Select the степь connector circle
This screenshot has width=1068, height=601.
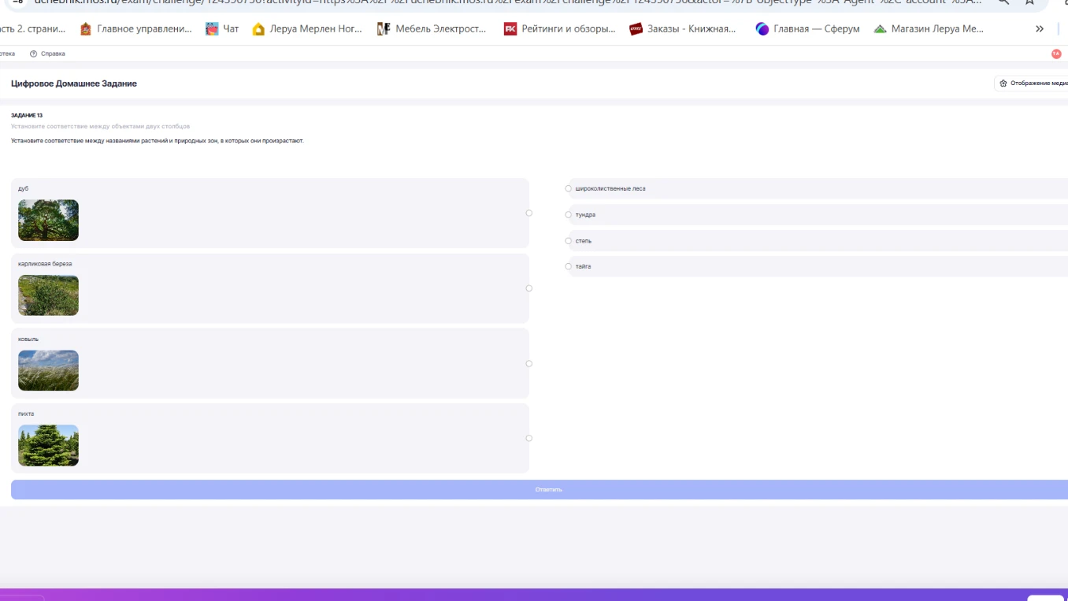(569, 240)
